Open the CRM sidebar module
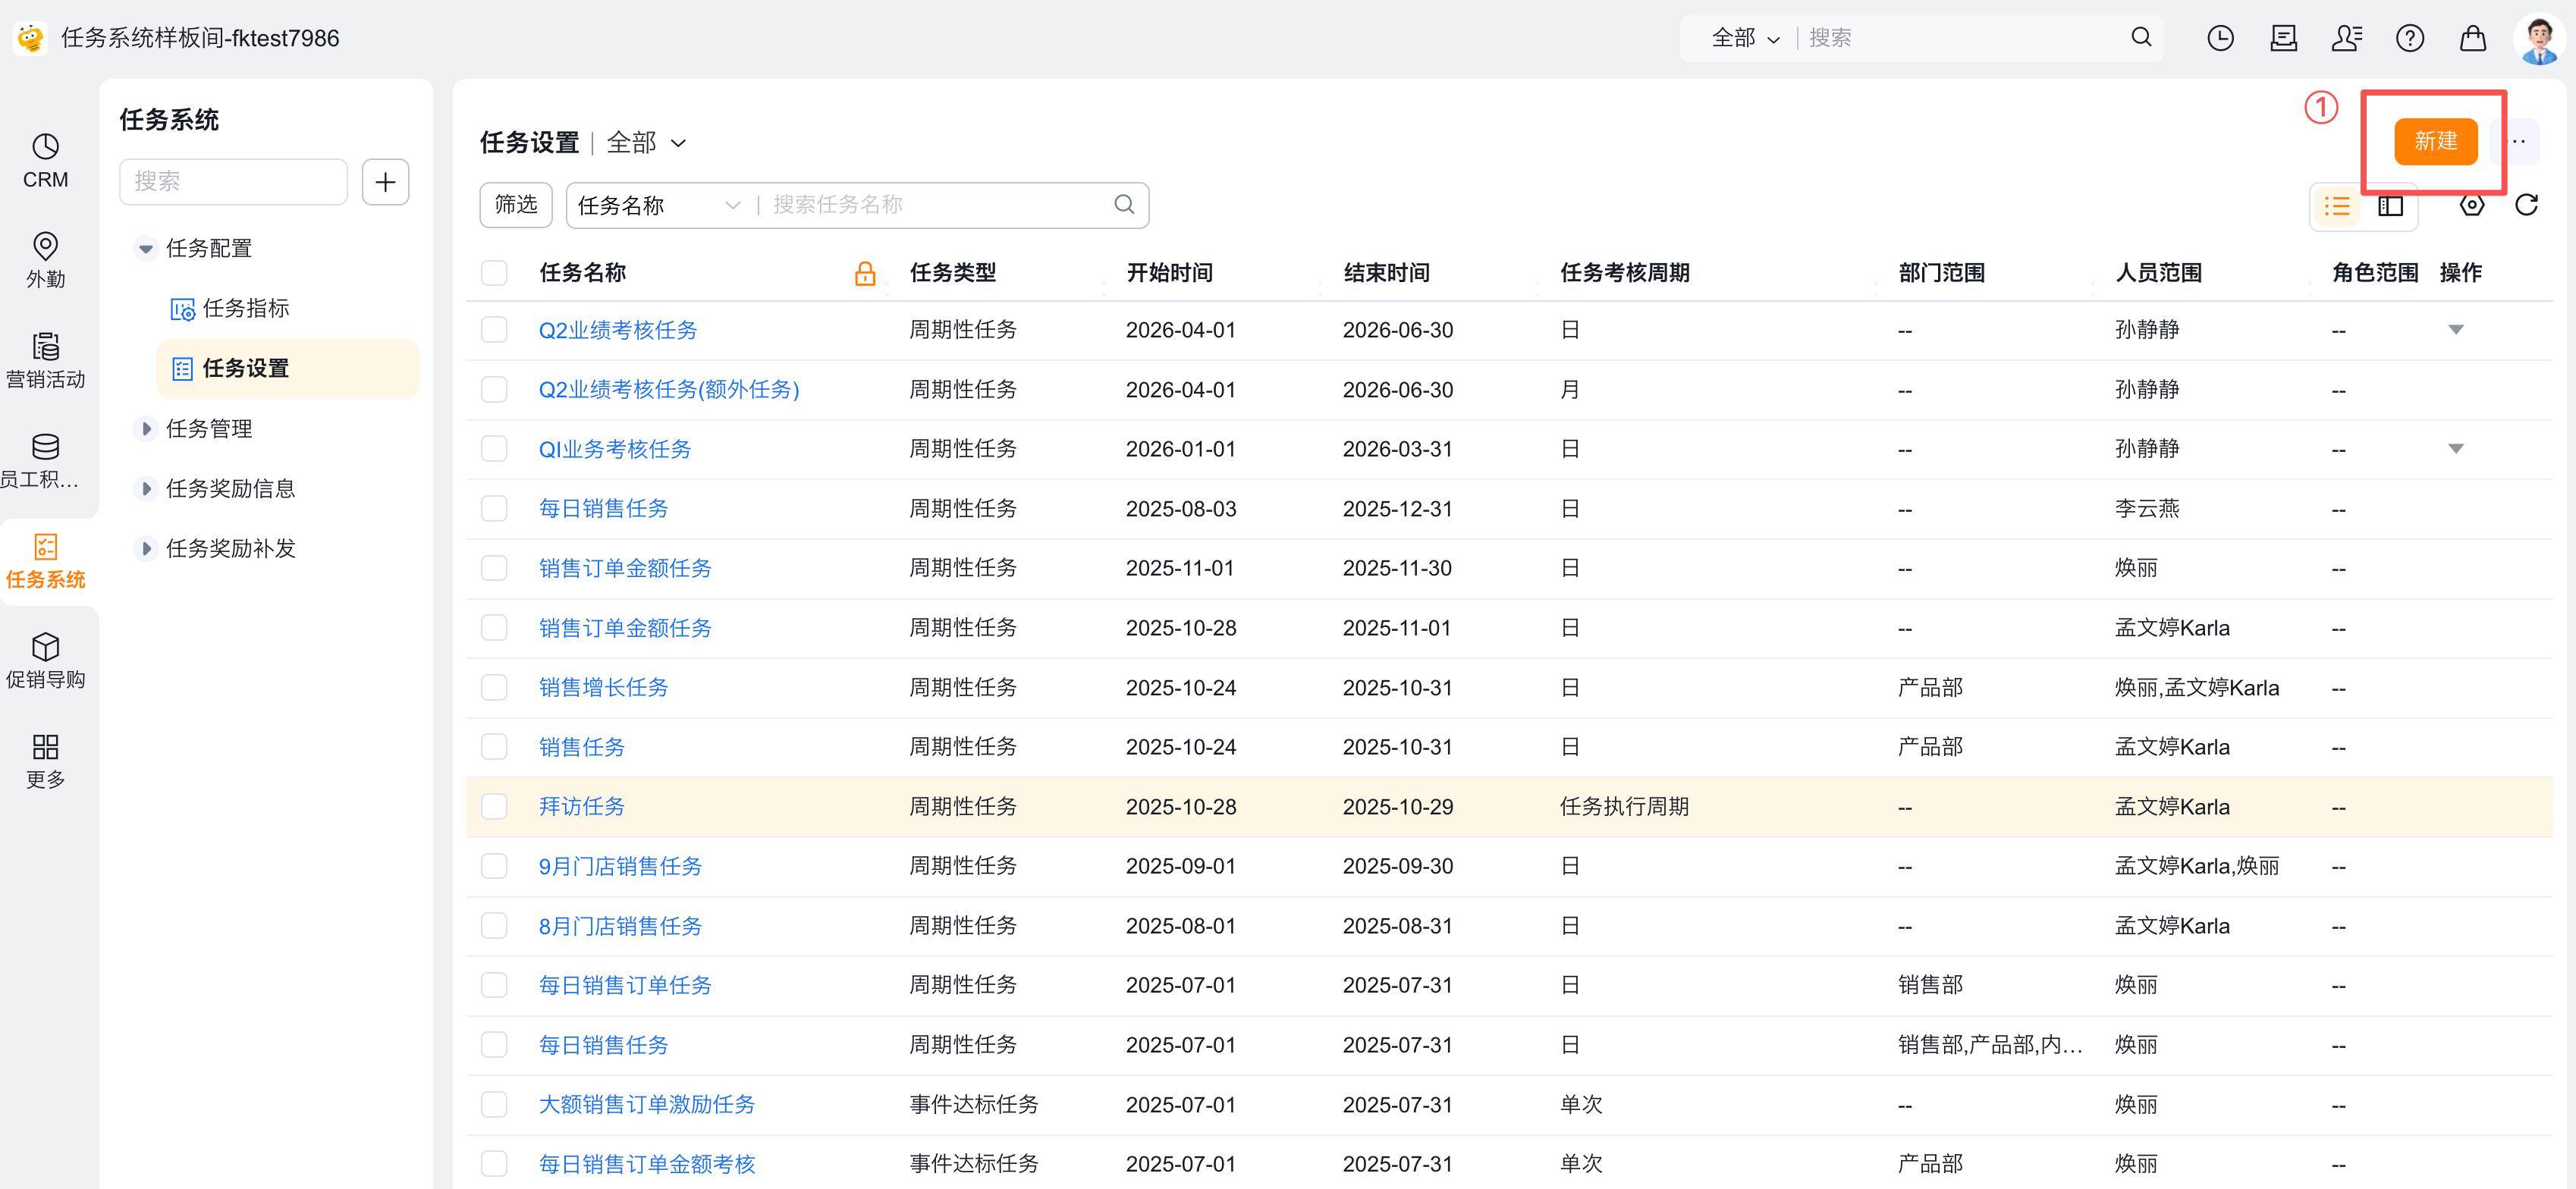 [45, 160]
